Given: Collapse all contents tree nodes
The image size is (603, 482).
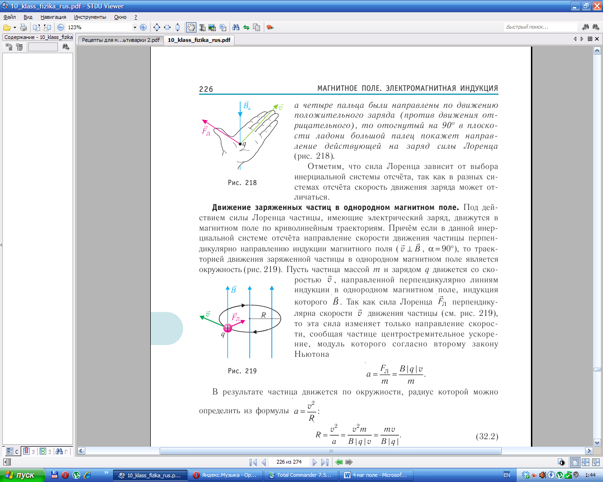Looking at the screenshot, I should [x=19, y=47].
